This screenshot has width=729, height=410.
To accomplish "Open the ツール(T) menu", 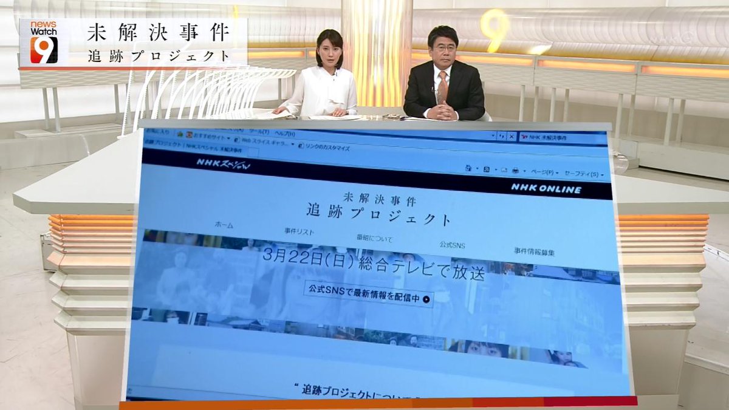I will coord(259,132).
